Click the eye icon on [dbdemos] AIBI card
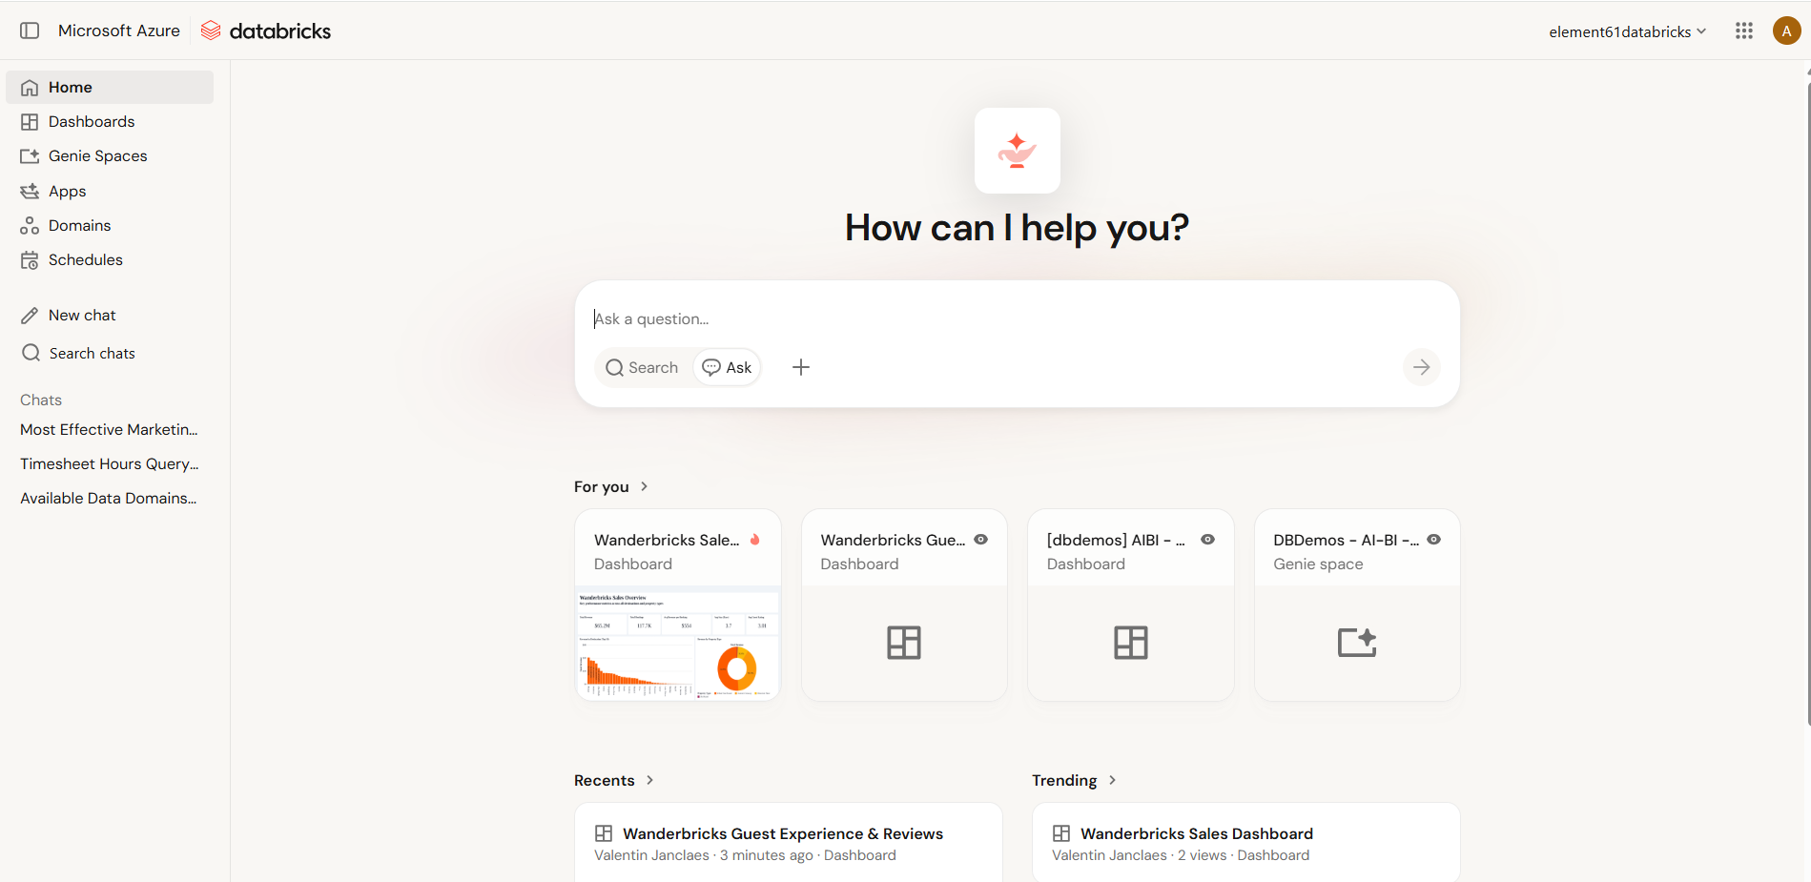Screen dimensions: 1811x882 [1207, 540]
